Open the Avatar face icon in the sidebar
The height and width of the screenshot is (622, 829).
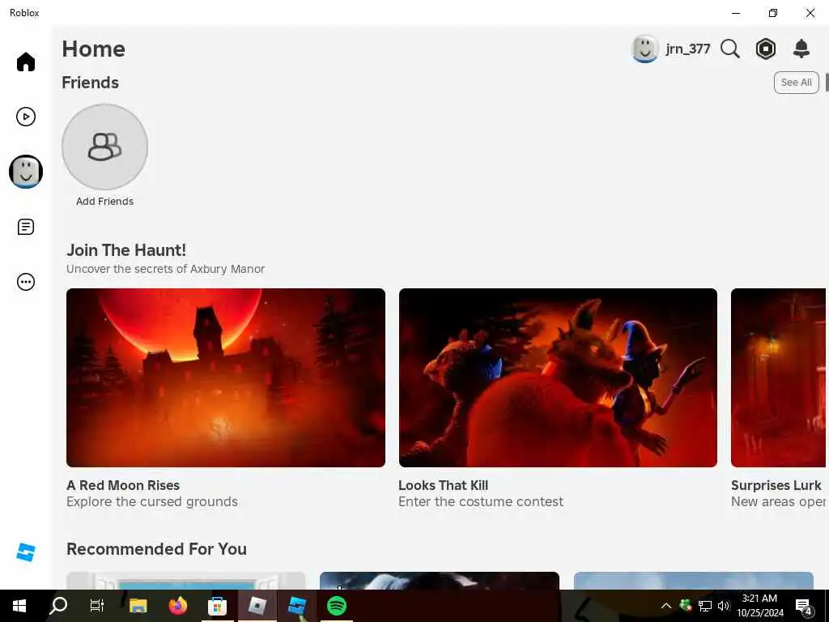(x=25, y=172)
